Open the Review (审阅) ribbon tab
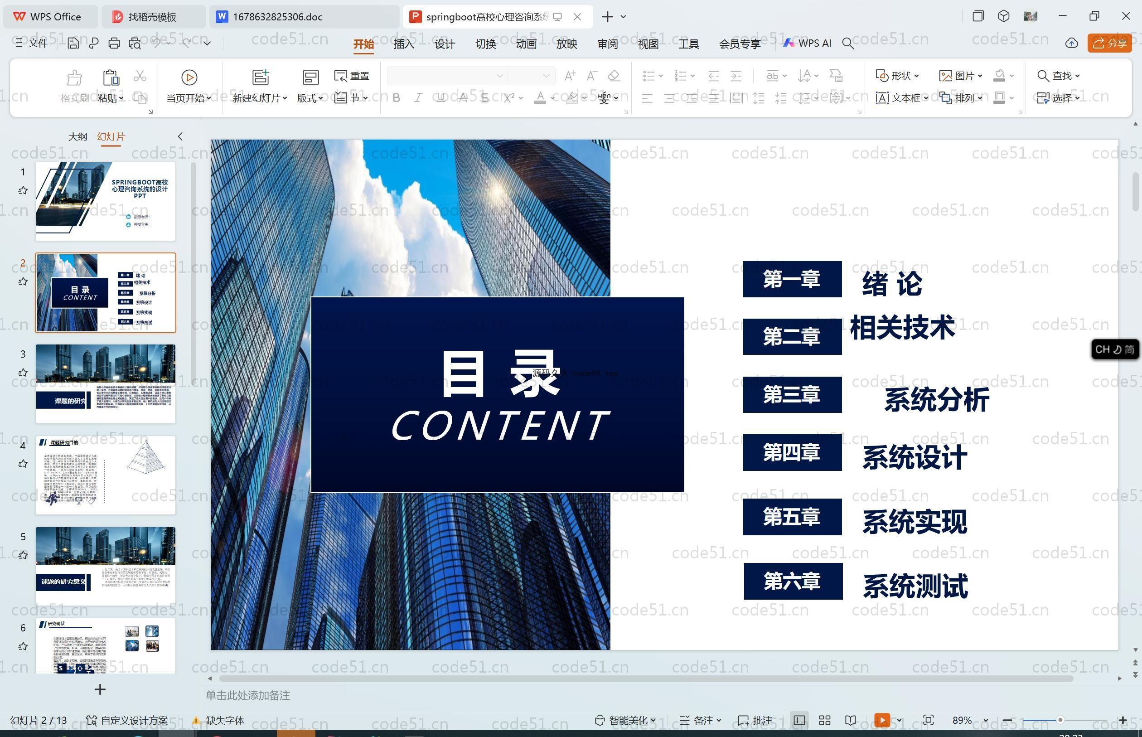 [x=607, y=44]
